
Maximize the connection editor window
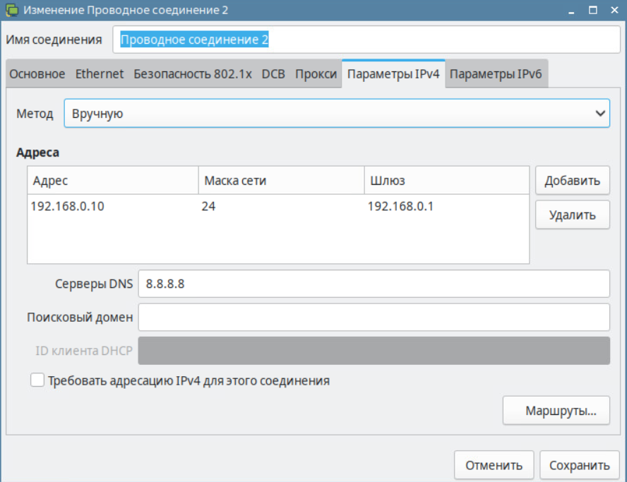click(x=593, y=10)
